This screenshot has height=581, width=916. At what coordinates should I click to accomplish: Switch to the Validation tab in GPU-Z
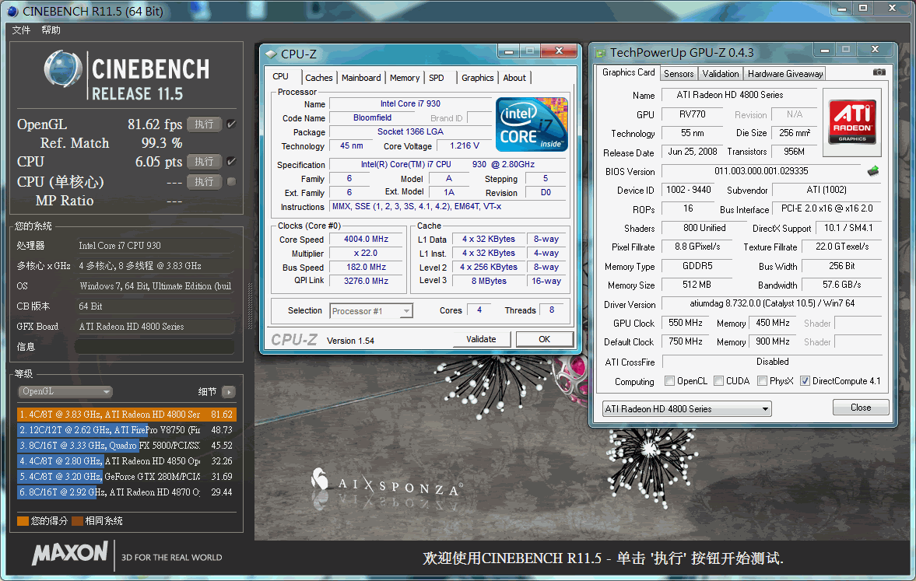coord(720,74)
